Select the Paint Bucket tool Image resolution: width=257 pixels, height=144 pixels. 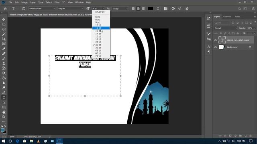tap(4, 78)
